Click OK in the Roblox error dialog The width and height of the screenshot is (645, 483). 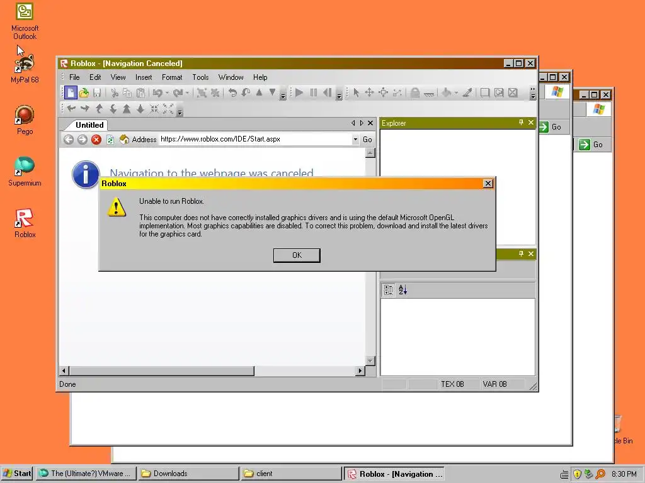[297, 255]
